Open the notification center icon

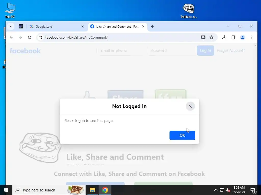253,190
